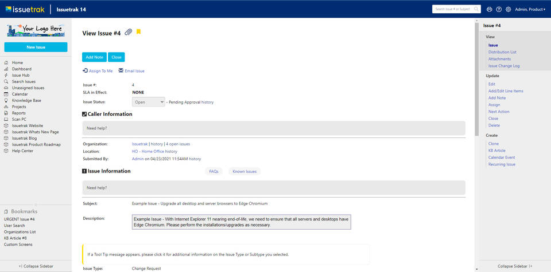
Task: Open Knowledge Base in sidebar
Action: (26, 100)
